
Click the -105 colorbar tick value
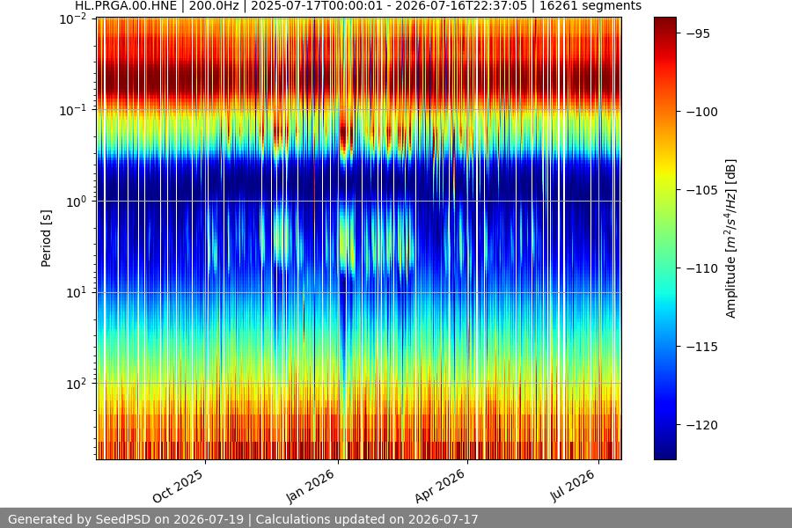tap(702, 190)
